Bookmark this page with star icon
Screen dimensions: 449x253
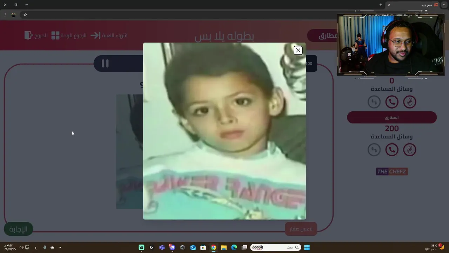click(25, 15)
